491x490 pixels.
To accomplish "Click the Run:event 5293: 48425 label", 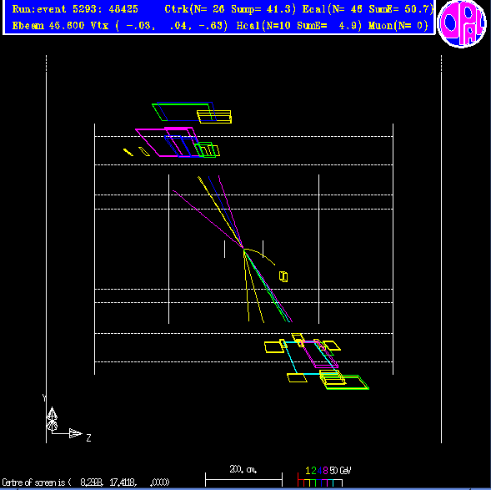I will (x=75, y=9).
